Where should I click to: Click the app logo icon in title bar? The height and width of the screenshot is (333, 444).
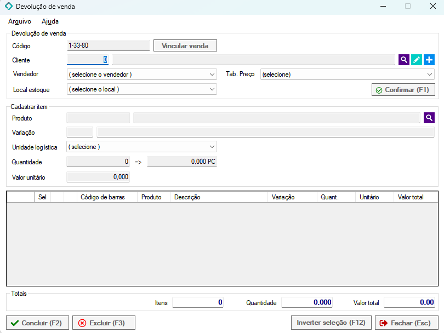pos(8,7)
